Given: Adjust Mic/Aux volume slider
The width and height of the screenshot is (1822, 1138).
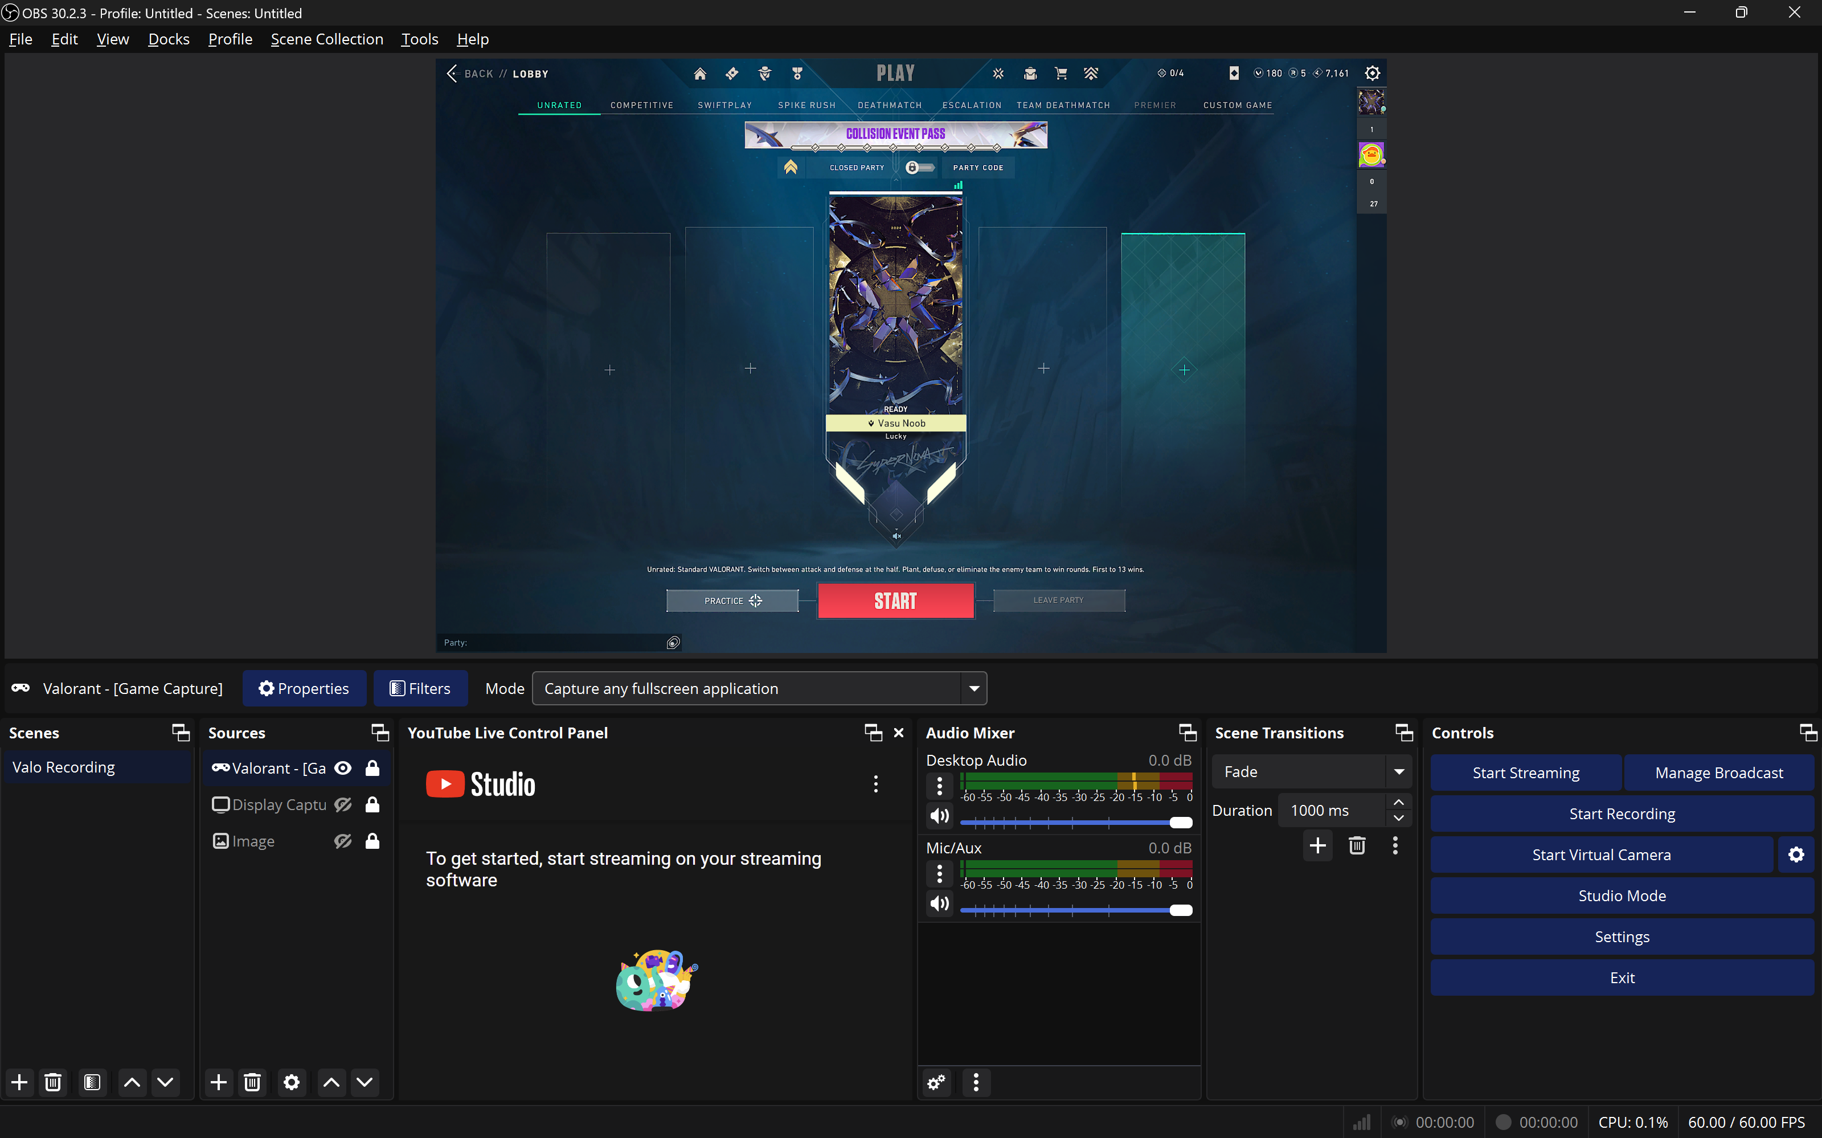Looking at the screenshot, I should click(1076, 911).
